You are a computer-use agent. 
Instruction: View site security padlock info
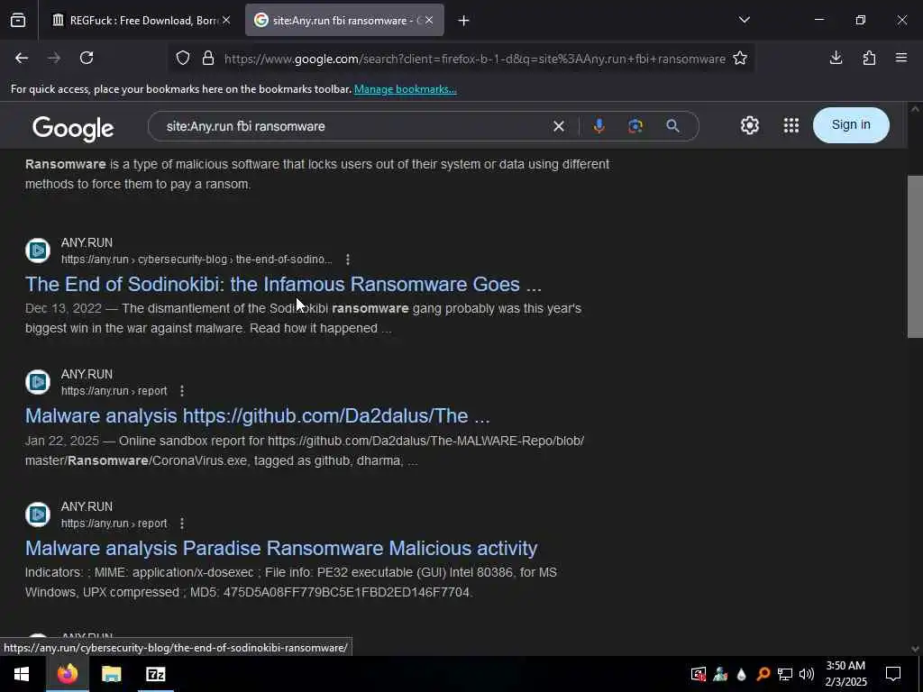pyautogui.click(x=208, y=59)
